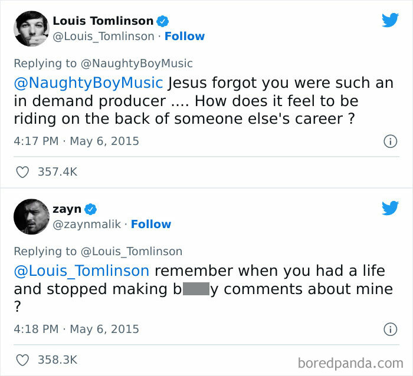Image resolution: width=413 pixels, height=376 pixels.
Task: Open the Louis Tomlinson display name
Action: [x=103, y=21]
